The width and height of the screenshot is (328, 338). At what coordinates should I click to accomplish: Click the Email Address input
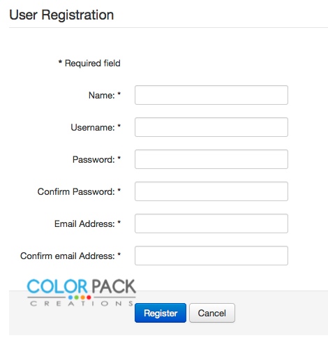(x=211, y=223)
